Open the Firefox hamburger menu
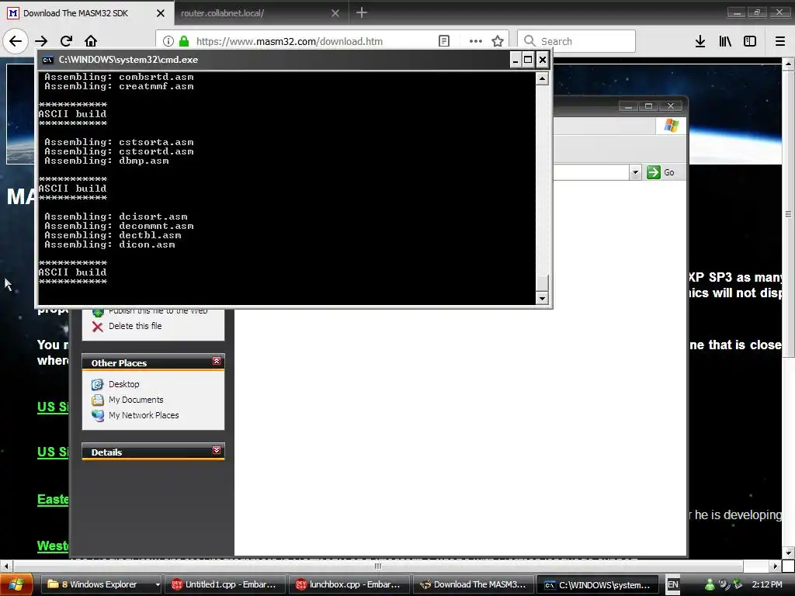The height and width of the screenshot is (596, 795). coord(780,41)
